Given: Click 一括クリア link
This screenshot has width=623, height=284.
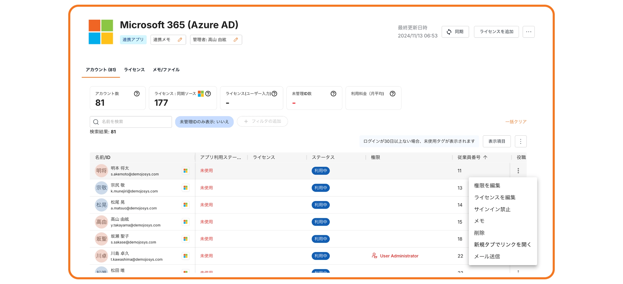Looking at the screenshot, I should tap(516, 122).
